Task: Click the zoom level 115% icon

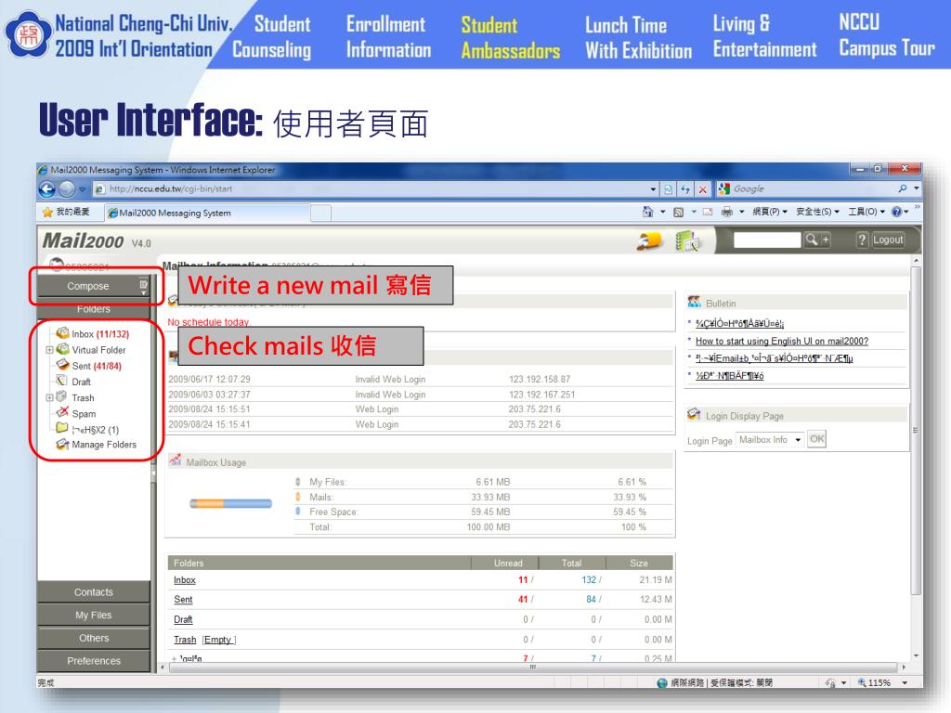Action: click(x=861, y=682)
